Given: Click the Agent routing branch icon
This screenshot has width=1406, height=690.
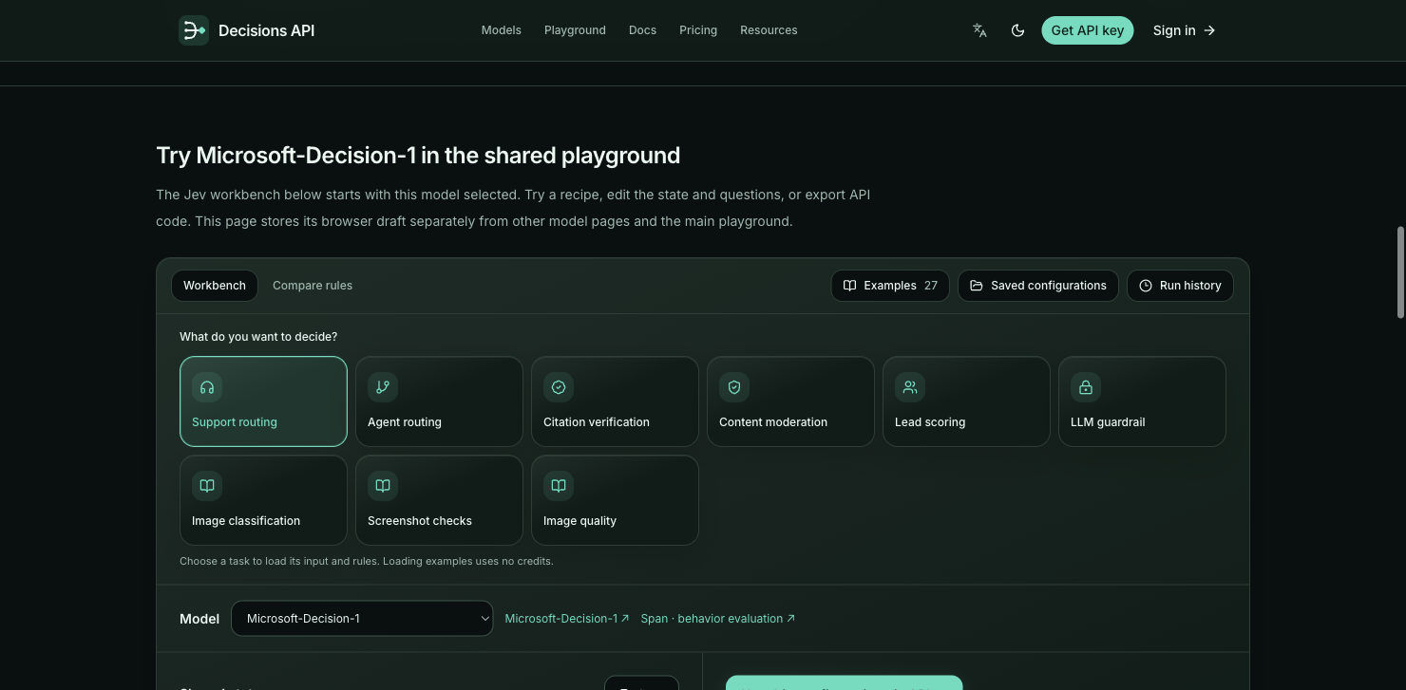Looking at the screenshot, I should 383,387.
